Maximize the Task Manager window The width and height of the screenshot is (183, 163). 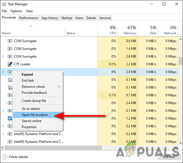164,4
